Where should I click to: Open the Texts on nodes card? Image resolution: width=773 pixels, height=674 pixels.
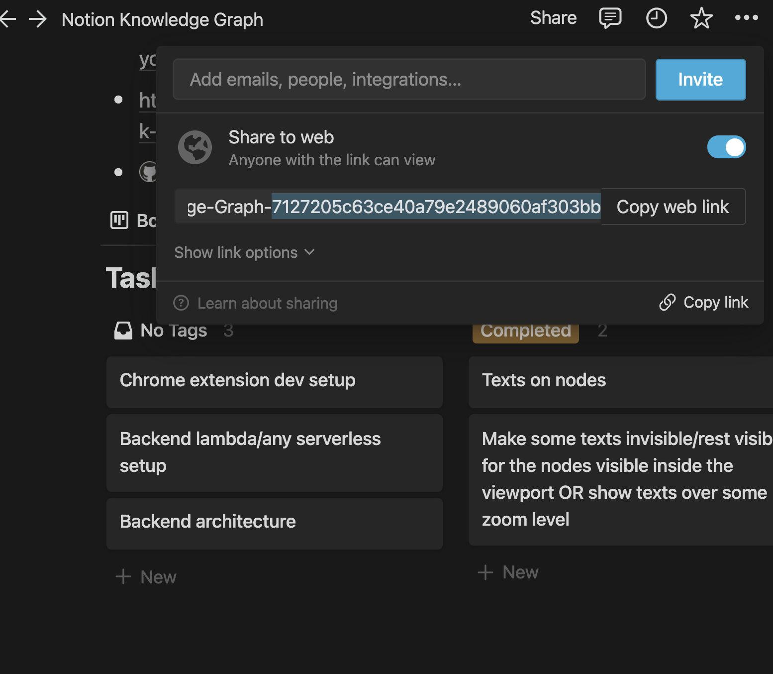tap(621, 382)
